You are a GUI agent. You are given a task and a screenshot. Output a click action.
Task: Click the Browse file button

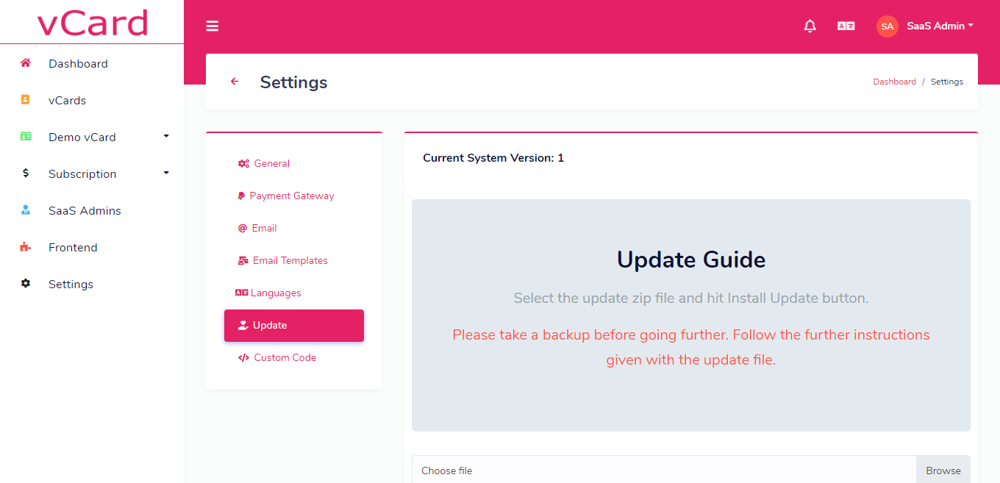tap(943, 471)
